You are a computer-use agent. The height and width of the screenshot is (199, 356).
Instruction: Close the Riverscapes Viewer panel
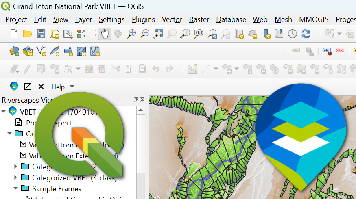coord(142,100)
